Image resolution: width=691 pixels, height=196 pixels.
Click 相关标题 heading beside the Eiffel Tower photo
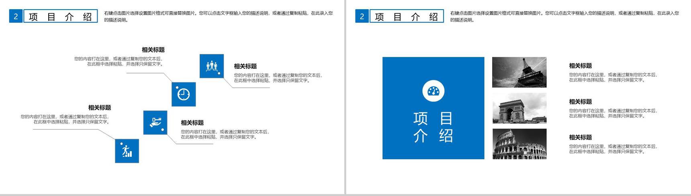(x=580, y=66)
